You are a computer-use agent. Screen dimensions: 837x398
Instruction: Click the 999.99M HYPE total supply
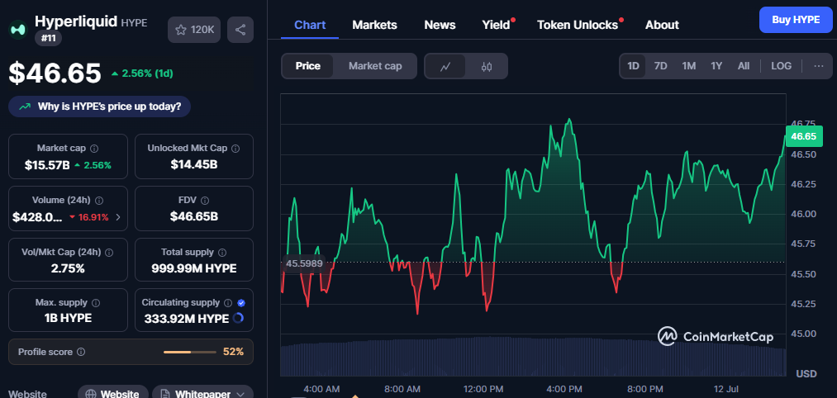tap(194, 268)
